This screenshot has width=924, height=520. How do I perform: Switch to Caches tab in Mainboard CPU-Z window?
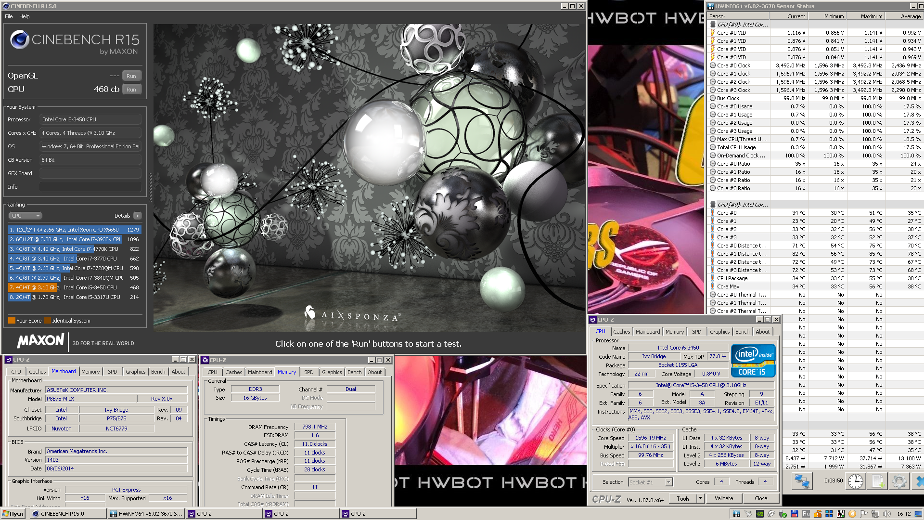37,372
